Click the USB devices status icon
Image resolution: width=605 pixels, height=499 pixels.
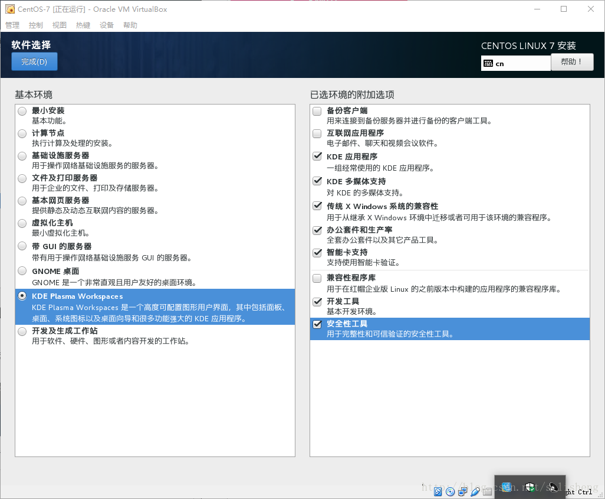[x=475, y=491]
